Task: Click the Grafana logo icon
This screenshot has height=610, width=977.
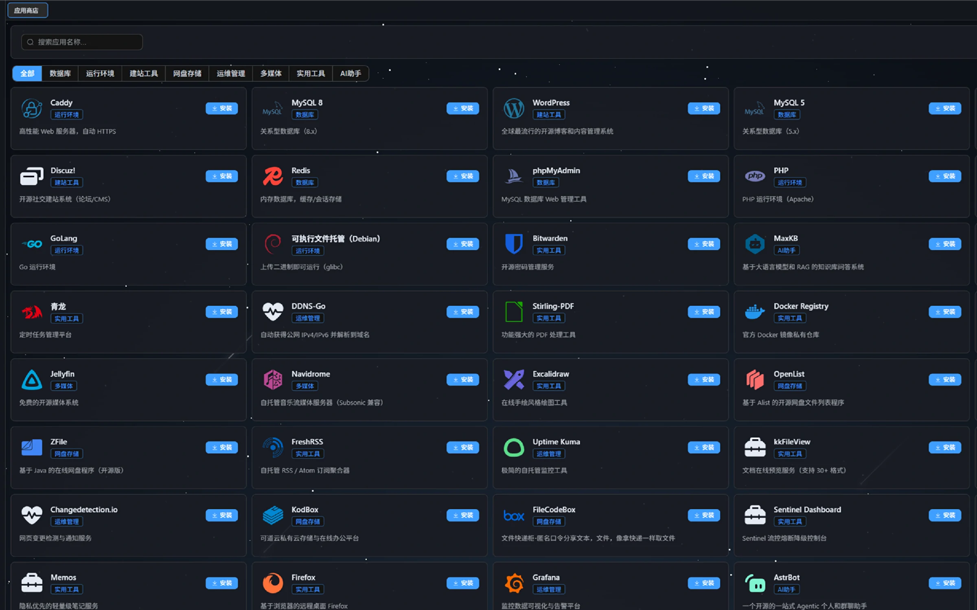Action: (x=514, y=584)
